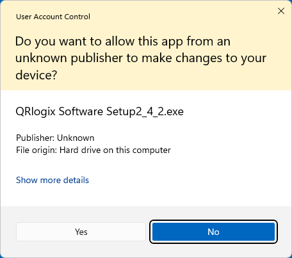Click No to deny the app
292x258 pixels.
[213, 232]
